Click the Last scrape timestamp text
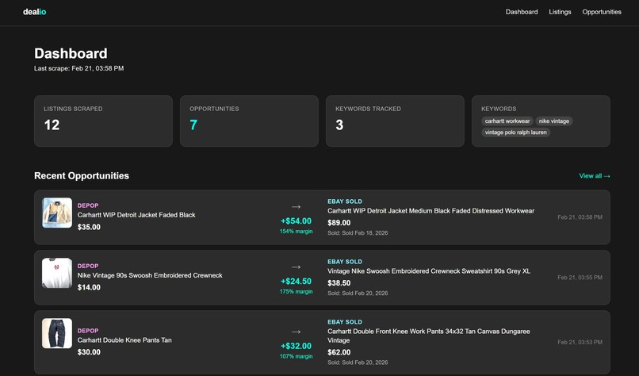The image size is (639, 376). click(79, 68)
